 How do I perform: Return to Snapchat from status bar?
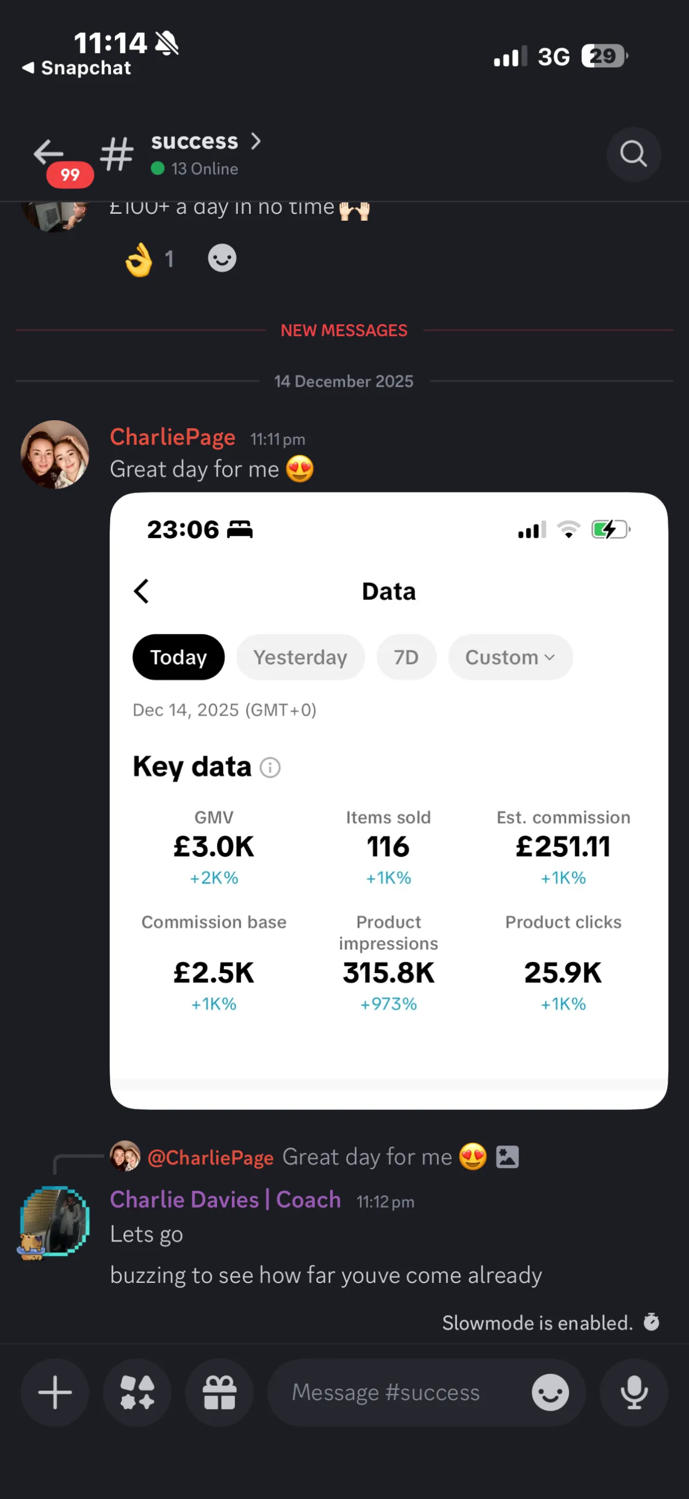pos(77,68)
